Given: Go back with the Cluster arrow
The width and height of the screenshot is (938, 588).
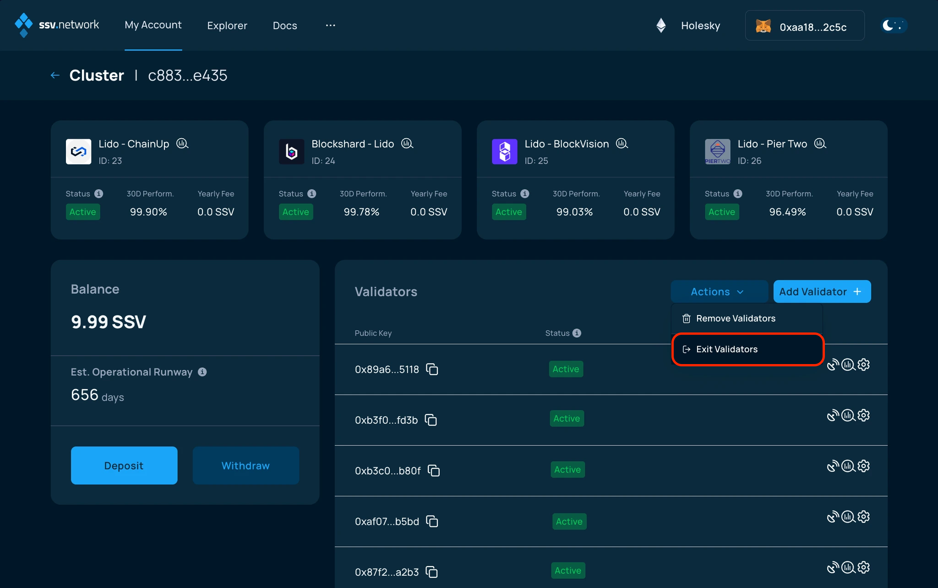Looking at the screenshot, I should pos(55,75).
